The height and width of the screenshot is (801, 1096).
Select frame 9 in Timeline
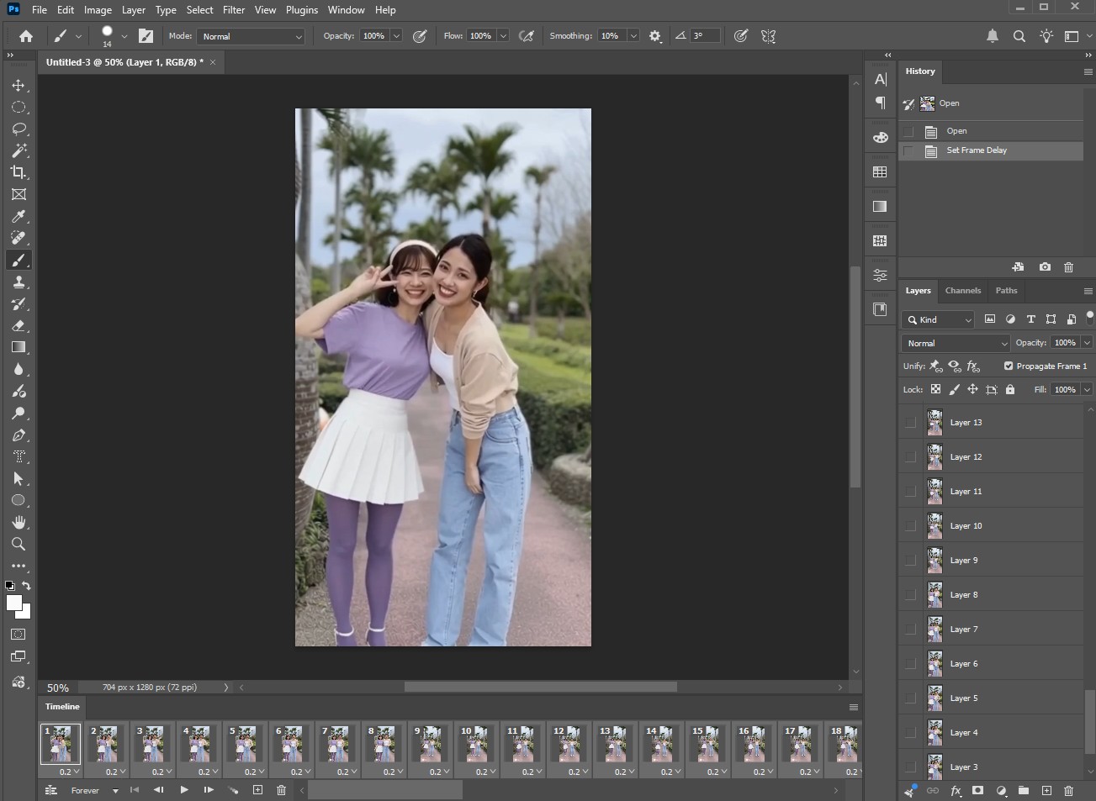click(x=429, y=745)
